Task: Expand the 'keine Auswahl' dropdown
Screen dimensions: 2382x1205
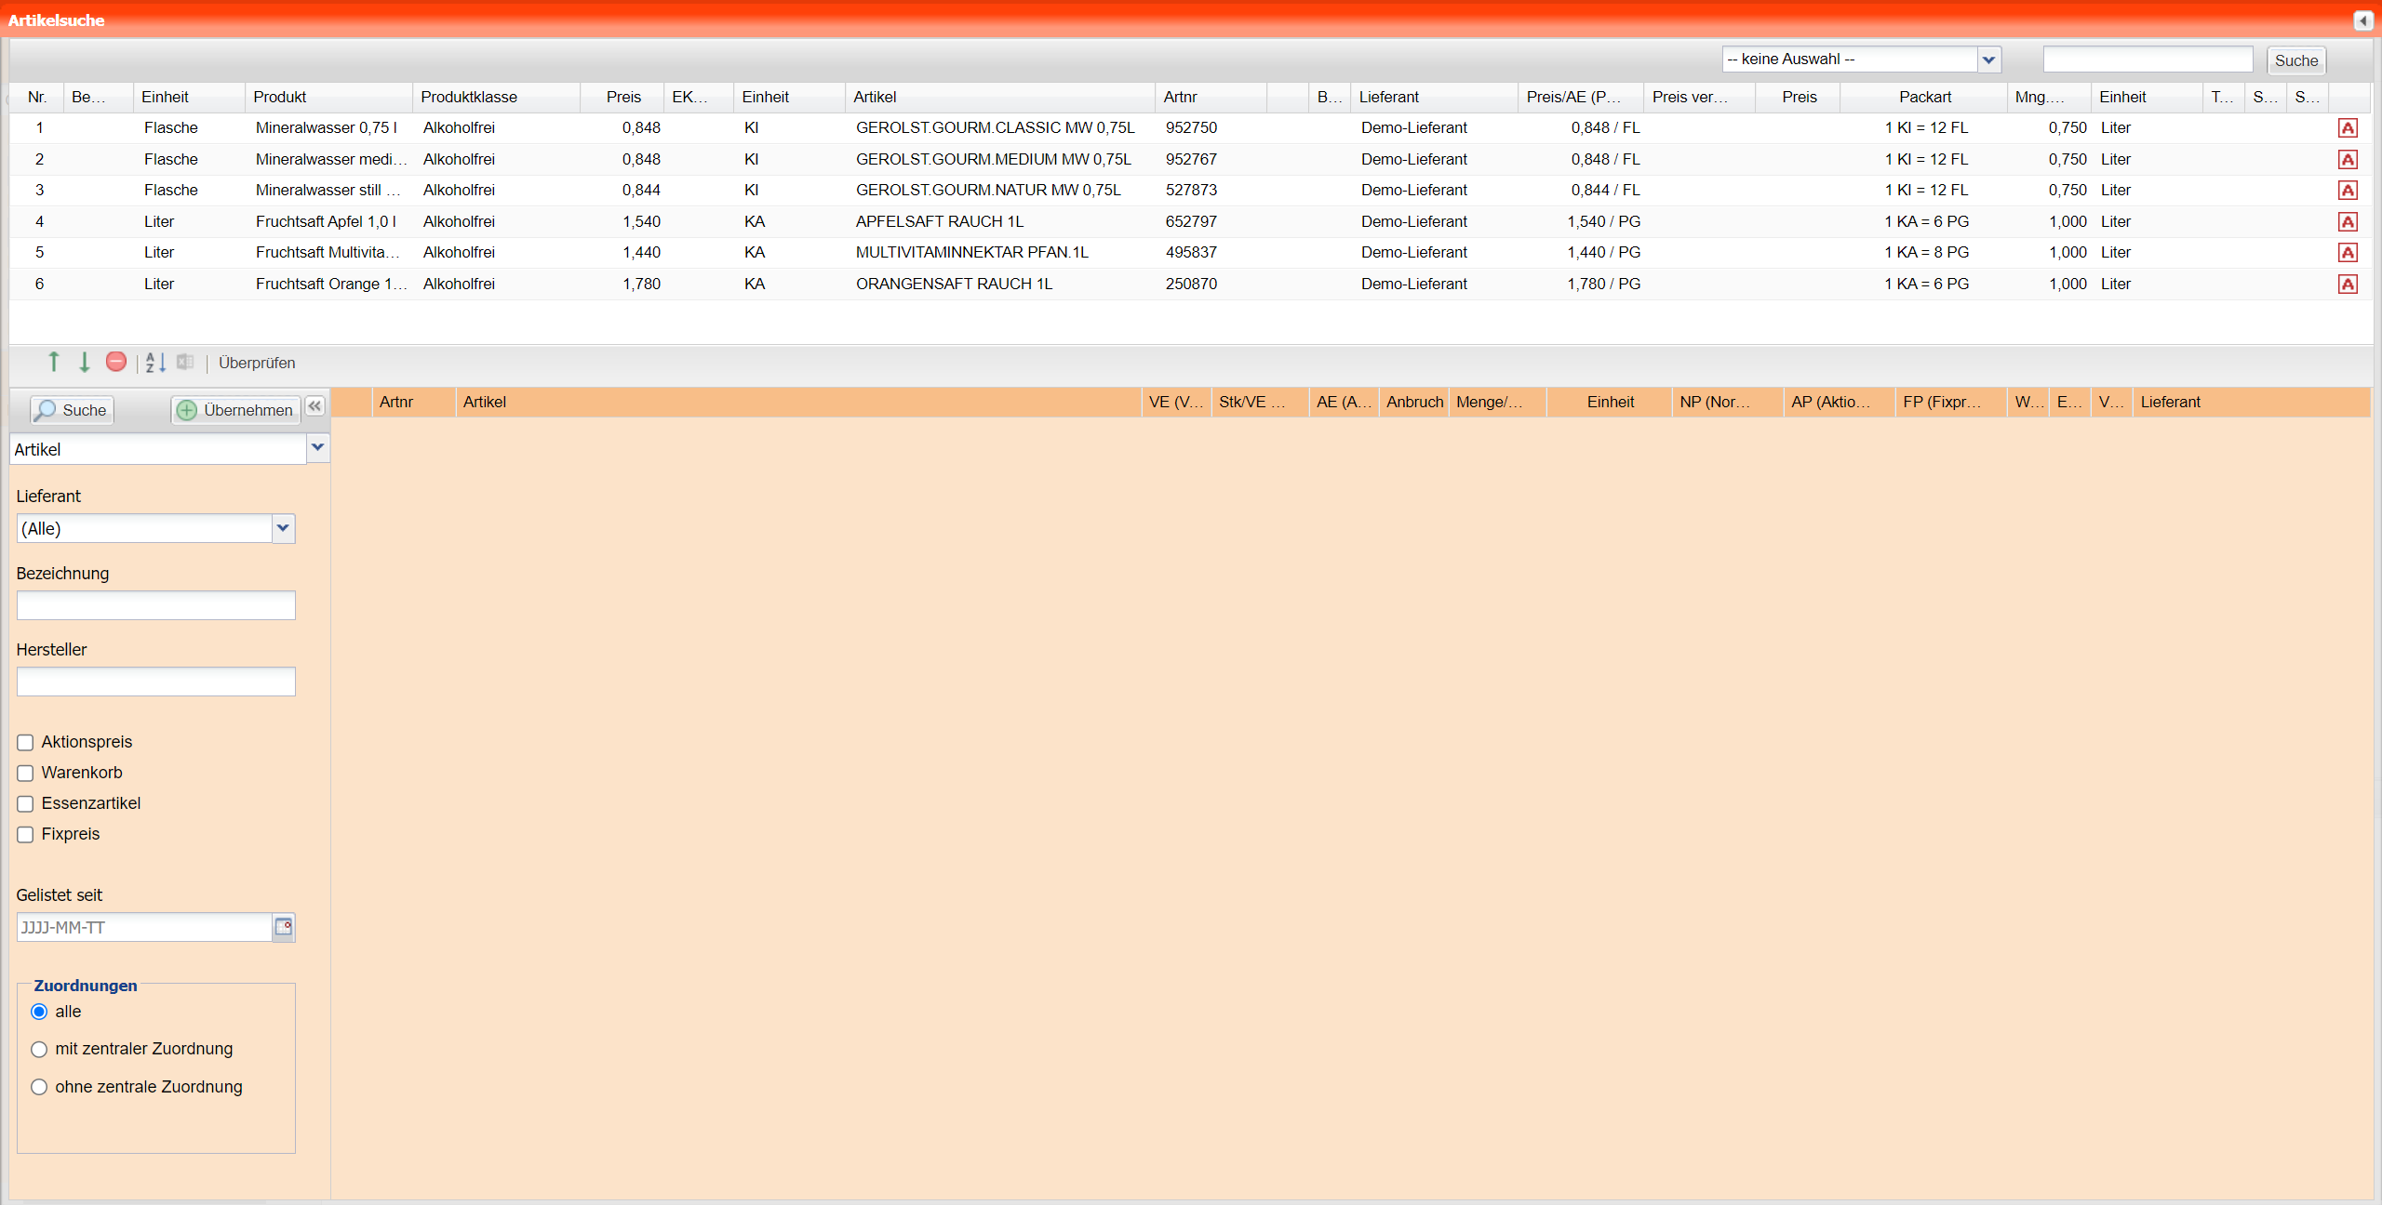Action: [1988, 60]
